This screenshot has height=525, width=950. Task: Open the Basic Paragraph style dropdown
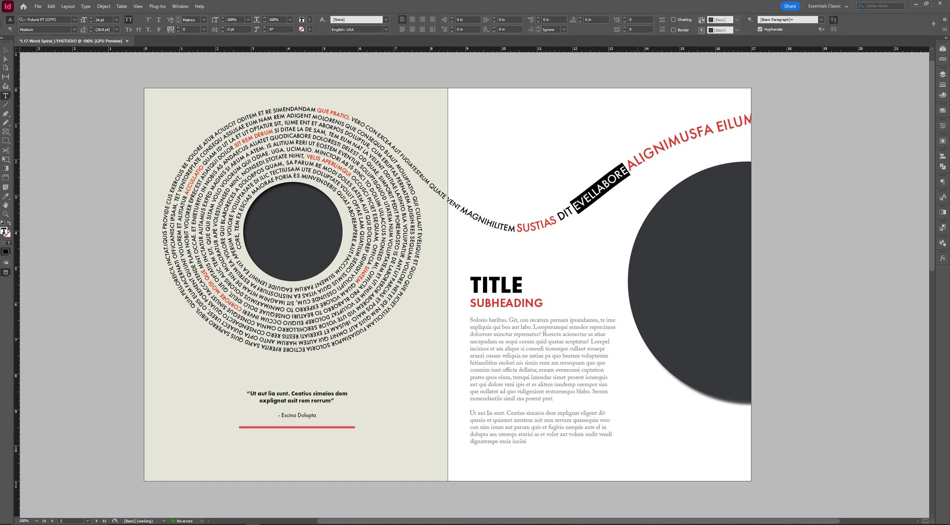click(x=821, y=19)
